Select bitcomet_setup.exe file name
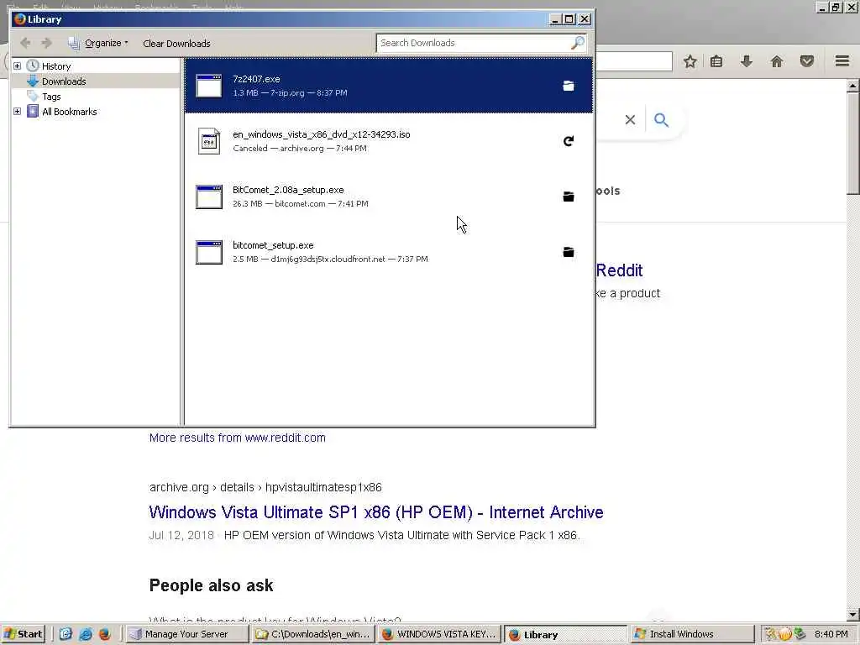Image resolution: width=860 pixels, height=645 pixels. point(273,245)
